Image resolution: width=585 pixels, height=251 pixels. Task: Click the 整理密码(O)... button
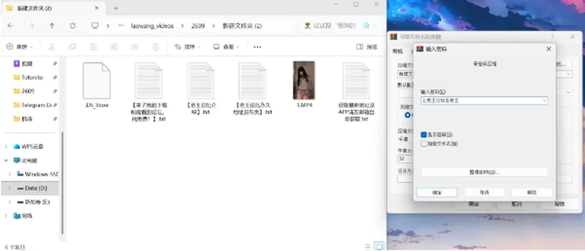484,172
